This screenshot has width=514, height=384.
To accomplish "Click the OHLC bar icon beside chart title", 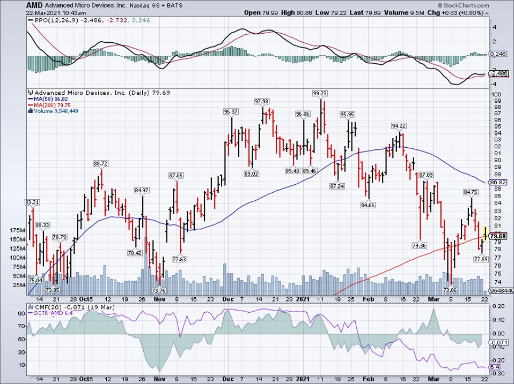I will point(30,92).
